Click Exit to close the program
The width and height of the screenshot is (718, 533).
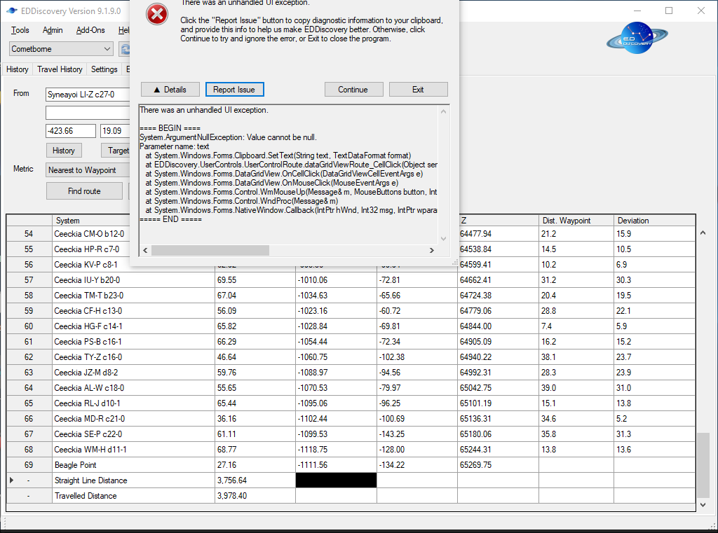click(418, 89)
